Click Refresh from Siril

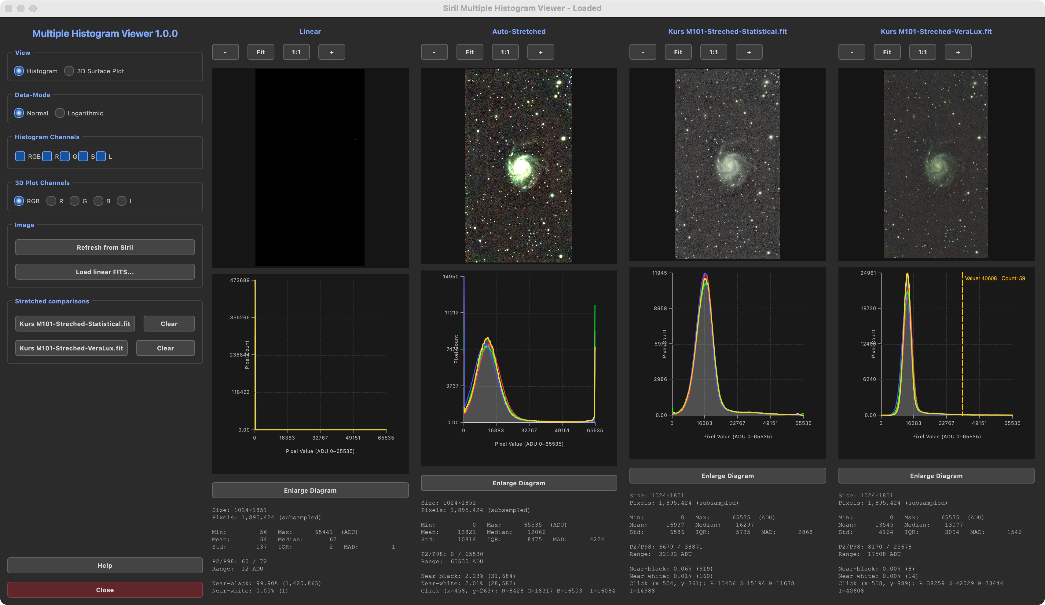pos(105,247)
